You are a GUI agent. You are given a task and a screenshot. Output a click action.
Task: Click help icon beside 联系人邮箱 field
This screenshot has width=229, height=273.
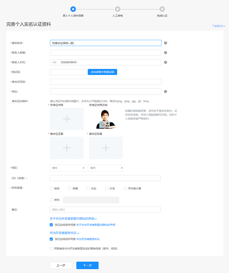(166, 52)
